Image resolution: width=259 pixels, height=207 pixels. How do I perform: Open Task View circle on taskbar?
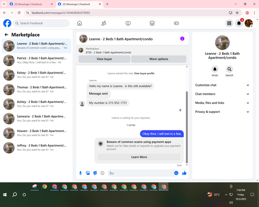click(24, 195)
